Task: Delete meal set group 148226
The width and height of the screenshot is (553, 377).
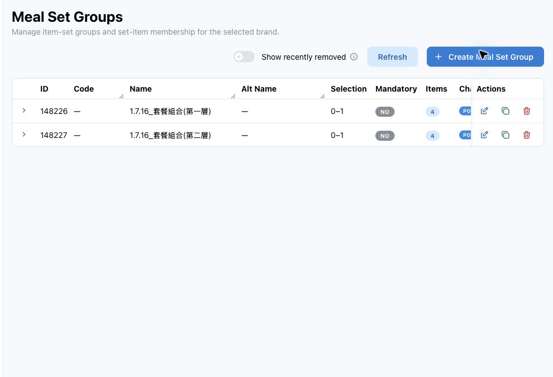Action: pyautogui.click(x=527, y=111)
